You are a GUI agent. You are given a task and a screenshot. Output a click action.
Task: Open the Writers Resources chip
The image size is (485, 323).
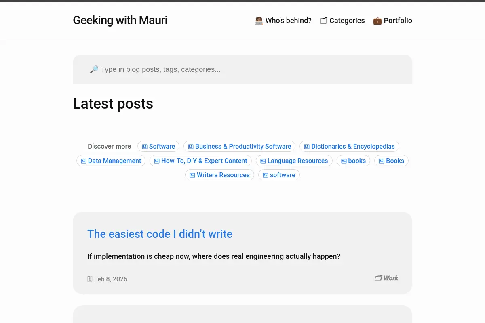(219, 175)
